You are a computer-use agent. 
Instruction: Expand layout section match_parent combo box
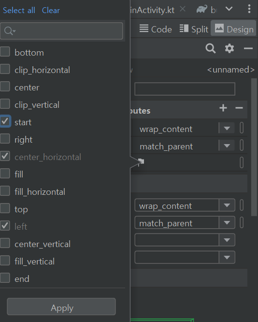[x=227, y=222]
